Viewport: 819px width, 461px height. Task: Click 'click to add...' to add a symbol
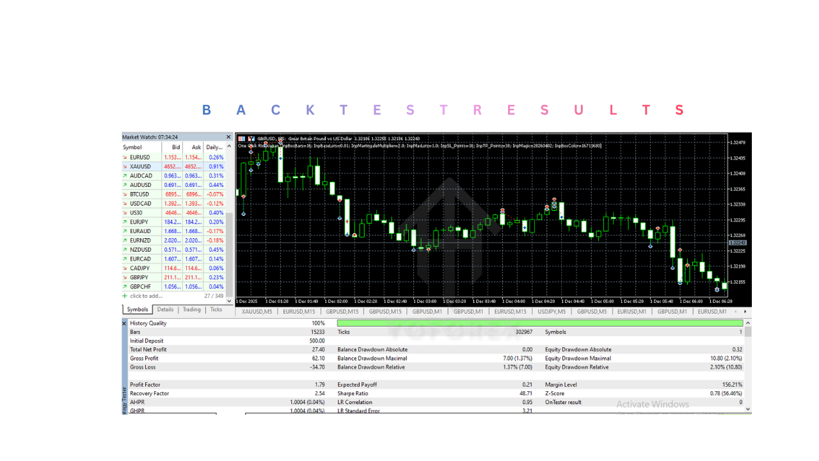pos(147,296)
